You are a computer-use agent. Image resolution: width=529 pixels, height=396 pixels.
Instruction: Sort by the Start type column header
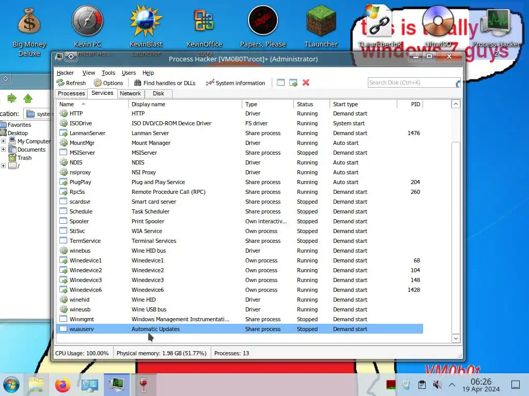(363, 104)
